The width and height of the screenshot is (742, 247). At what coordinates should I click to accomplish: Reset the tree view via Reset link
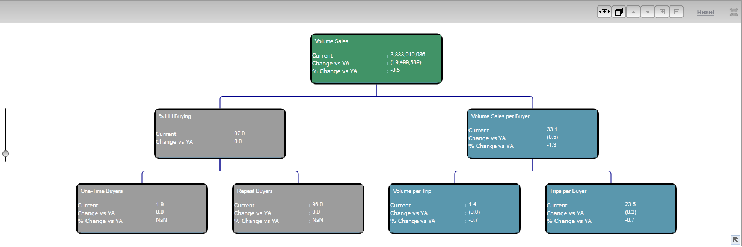(x=705, y=12)
